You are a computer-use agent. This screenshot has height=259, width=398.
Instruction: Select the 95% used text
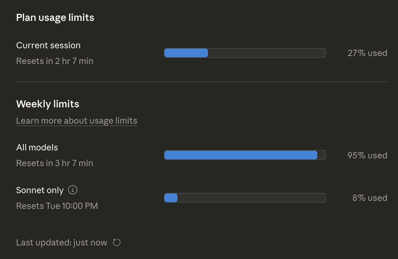367,155
